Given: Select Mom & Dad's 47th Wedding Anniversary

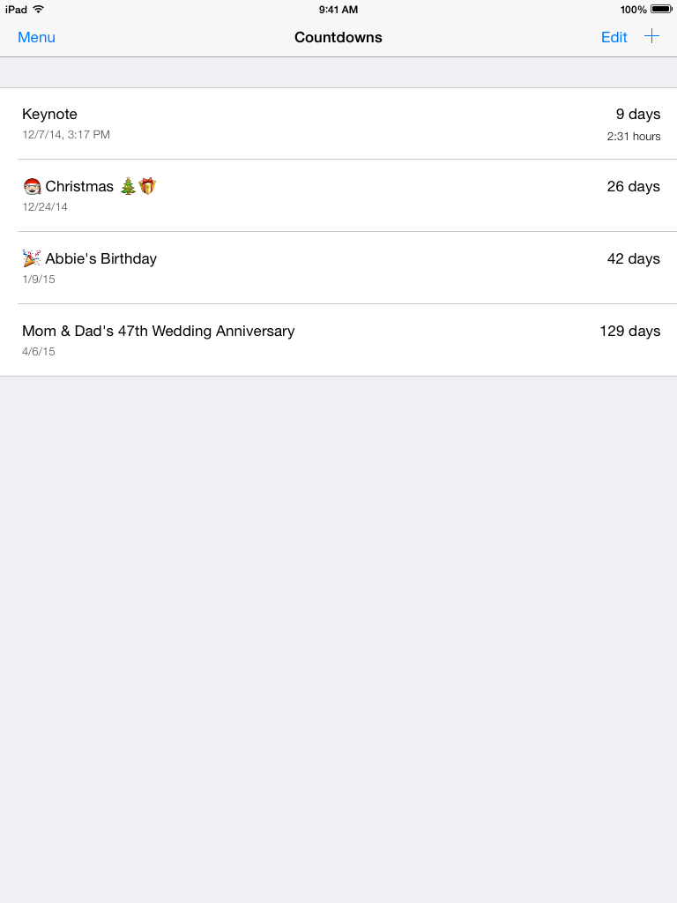Looking at the screenshot, I should click(338, 340).
